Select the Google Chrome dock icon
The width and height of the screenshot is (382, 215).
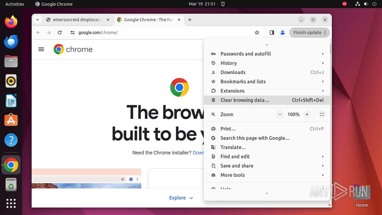[x=11, y=165]
